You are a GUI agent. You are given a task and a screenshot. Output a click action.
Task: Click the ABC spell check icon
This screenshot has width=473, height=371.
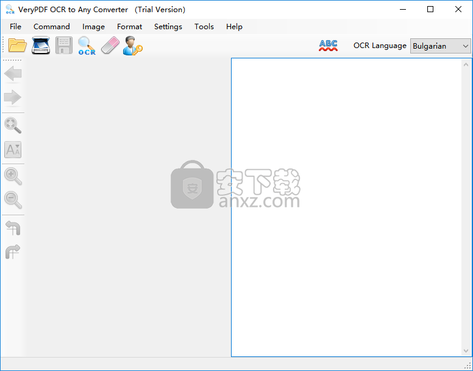pos(328,46)
